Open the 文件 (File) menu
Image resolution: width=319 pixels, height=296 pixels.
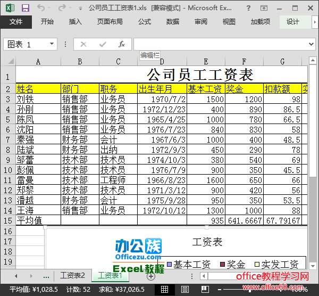click(16, 22)
